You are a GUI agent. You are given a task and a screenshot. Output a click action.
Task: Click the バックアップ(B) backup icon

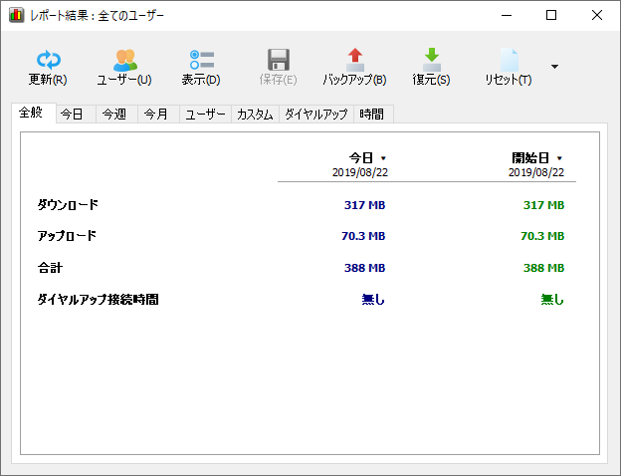click(x=355, y=60)
